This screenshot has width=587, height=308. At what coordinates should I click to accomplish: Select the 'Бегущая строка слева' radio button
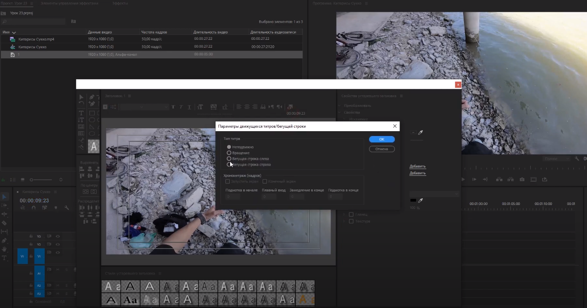coord(229,158)
